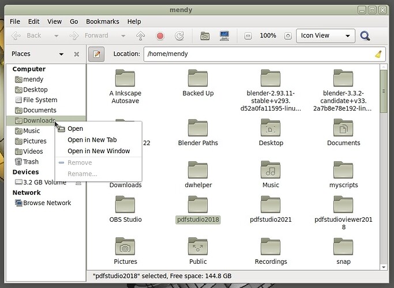Open the Bookmarks menu
This screenshot has height=288, width=394.
point(103,21)
